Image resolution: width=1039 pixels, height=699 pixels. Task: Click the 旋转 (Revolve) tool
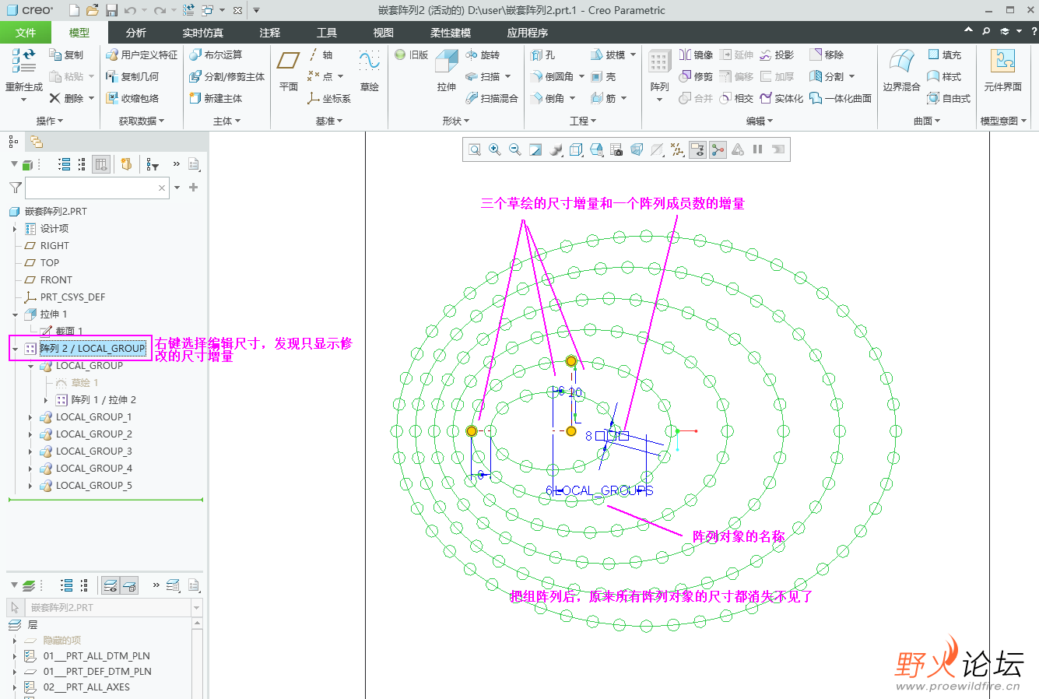pos(483,55)
